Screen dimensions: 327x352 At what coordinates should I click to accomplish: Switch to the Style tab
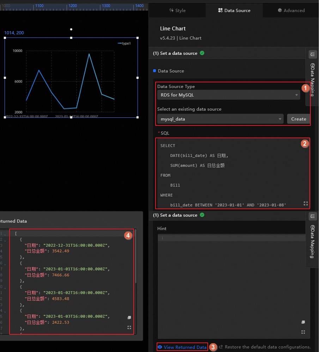coord(177,10)
